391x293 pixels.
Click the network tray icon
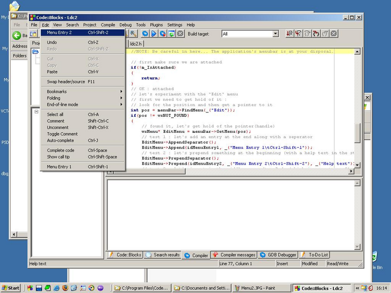click(364, 288)
